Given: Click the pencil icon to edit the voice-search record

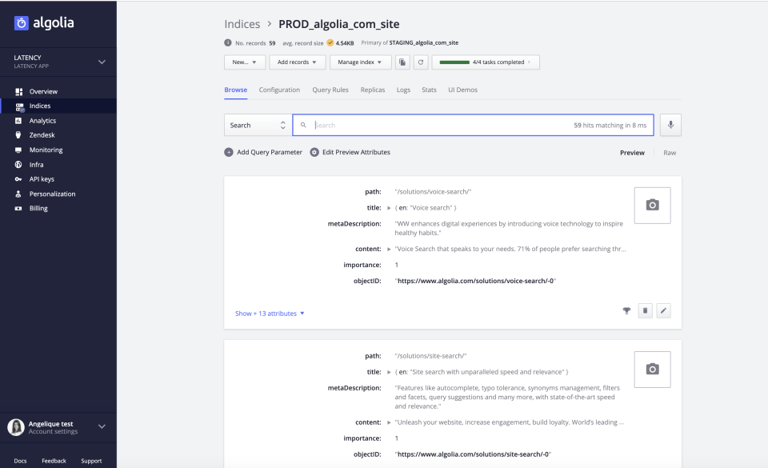Looking at the screenshot, I should point(663,310).
